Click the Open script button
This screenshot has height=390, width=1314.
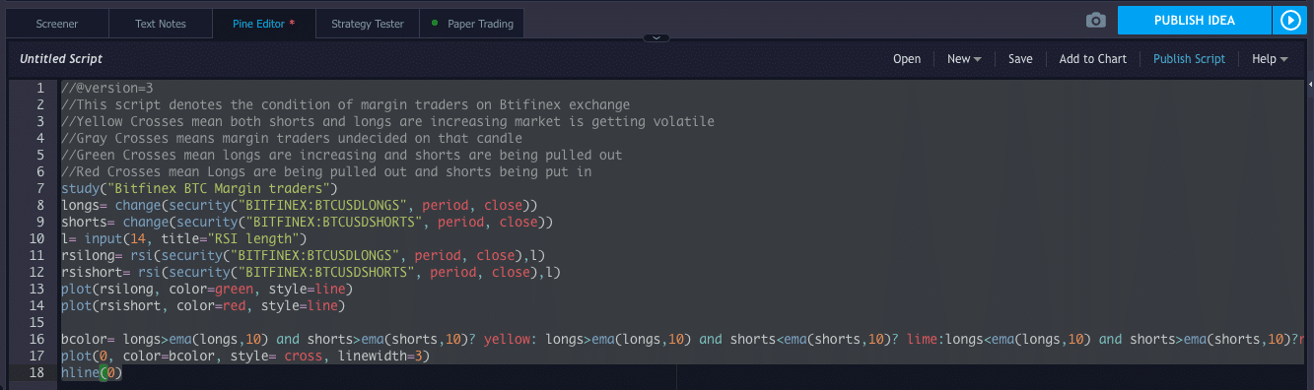(907, 59)
